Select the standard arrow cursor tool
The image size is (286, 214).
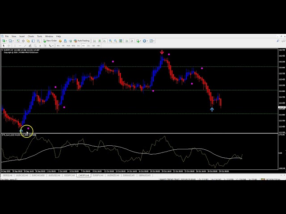tap(4, 45)
